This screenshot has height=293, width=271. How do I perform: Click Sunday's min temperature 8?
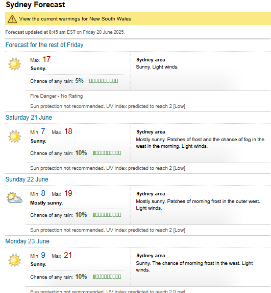(43, 193)
